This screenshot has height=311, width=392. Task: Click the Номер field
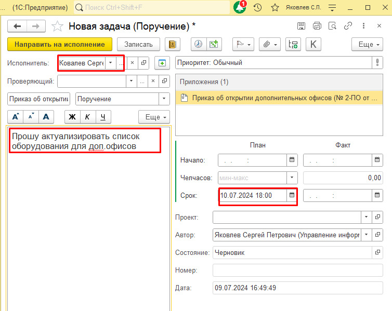(x=298, y=270)
